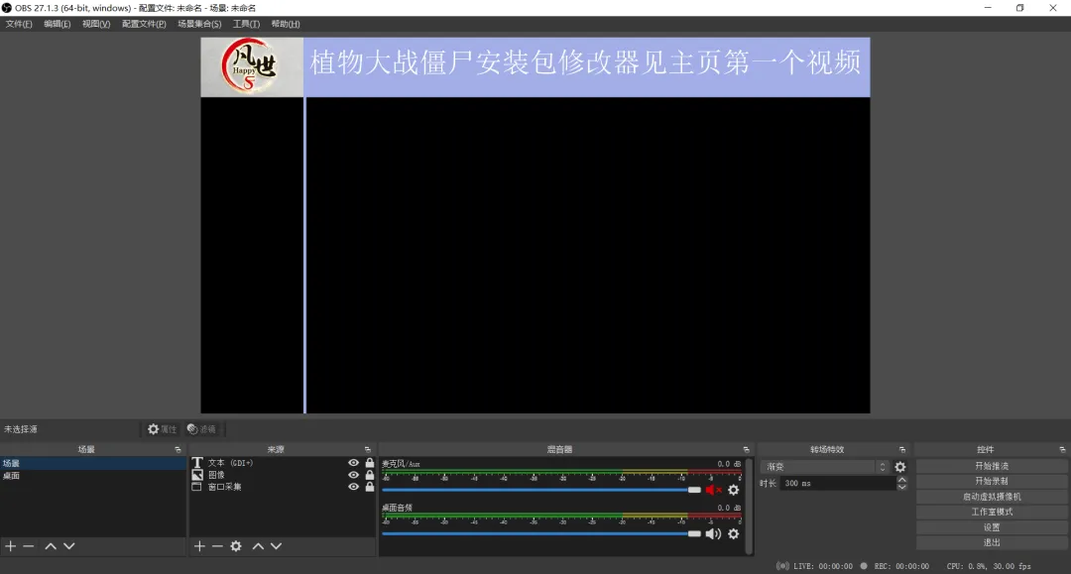
Task: Open 设置 settings button
Action: tap(992, 527)
